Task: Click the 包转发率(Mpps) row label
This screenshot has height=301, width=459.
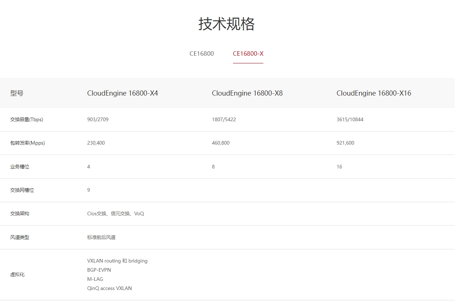Action: [x=27, y=143]
